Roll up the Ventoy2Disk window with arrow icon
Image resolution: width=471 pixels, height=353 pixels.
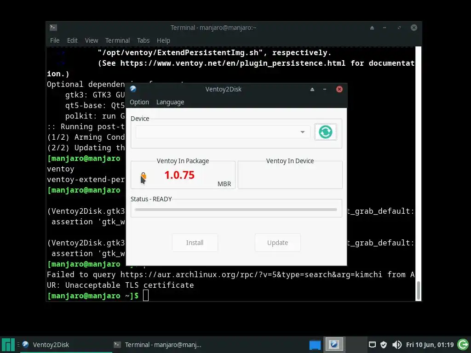pos(312,89)
